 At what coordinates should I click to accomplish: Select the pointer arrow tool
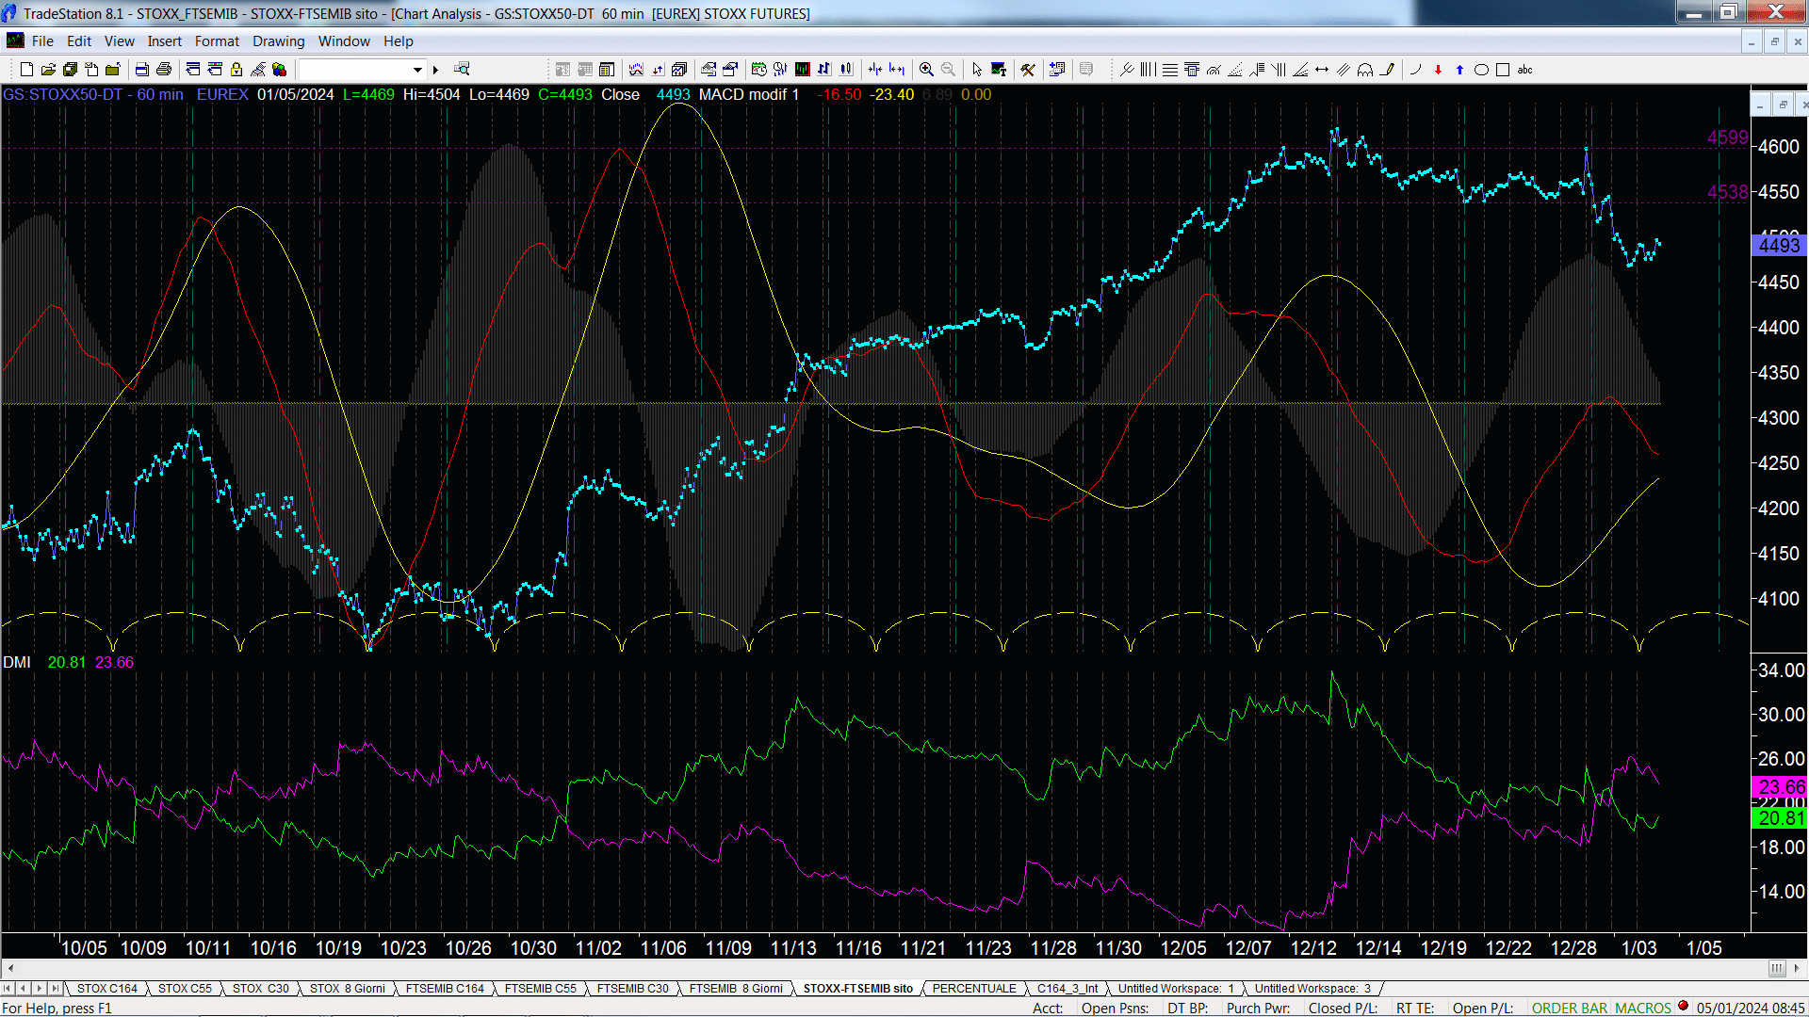pos(977,70)
